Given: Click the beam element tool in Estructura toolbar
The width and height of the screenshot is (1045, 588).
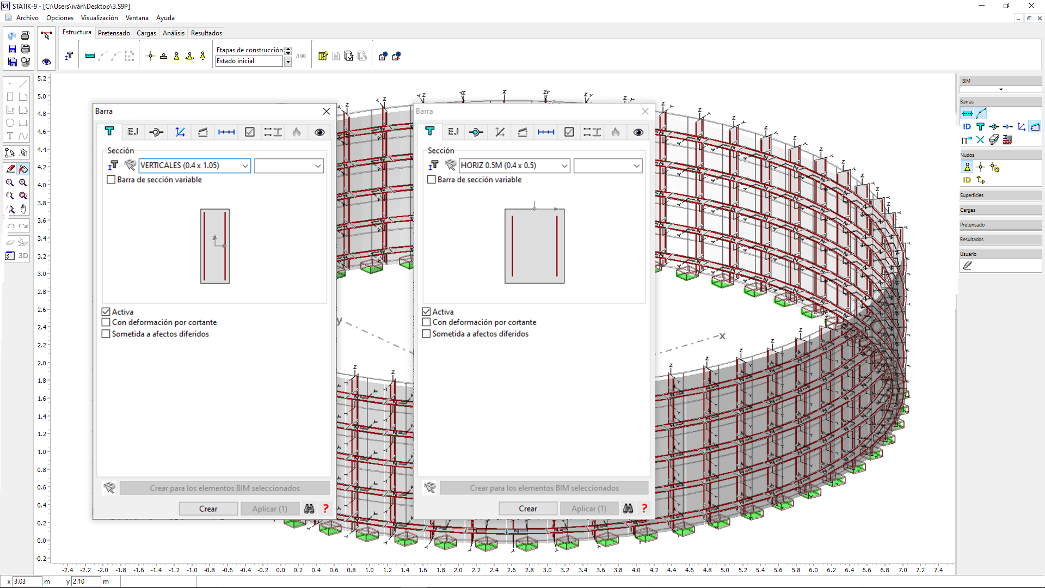Looking at the screenshot, I should tap(90, 56).
